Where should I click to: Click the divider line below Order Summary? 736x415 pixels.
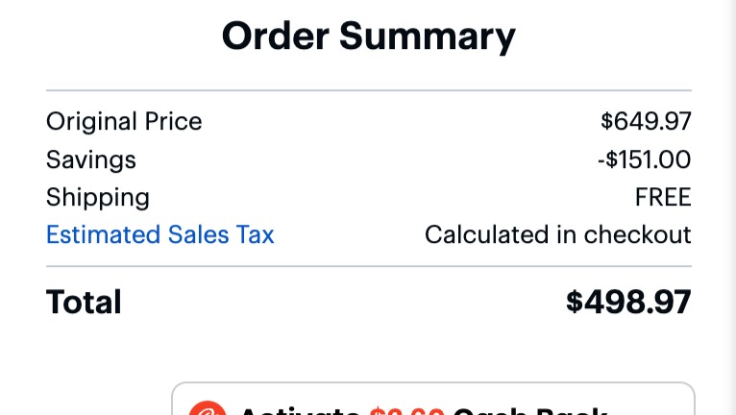[368, 90]
